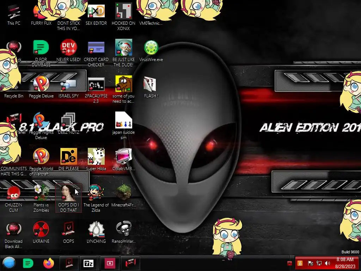Click the volume speaker tray icon
This screenshot has height=271, width=361.
(x=328, y=263)
